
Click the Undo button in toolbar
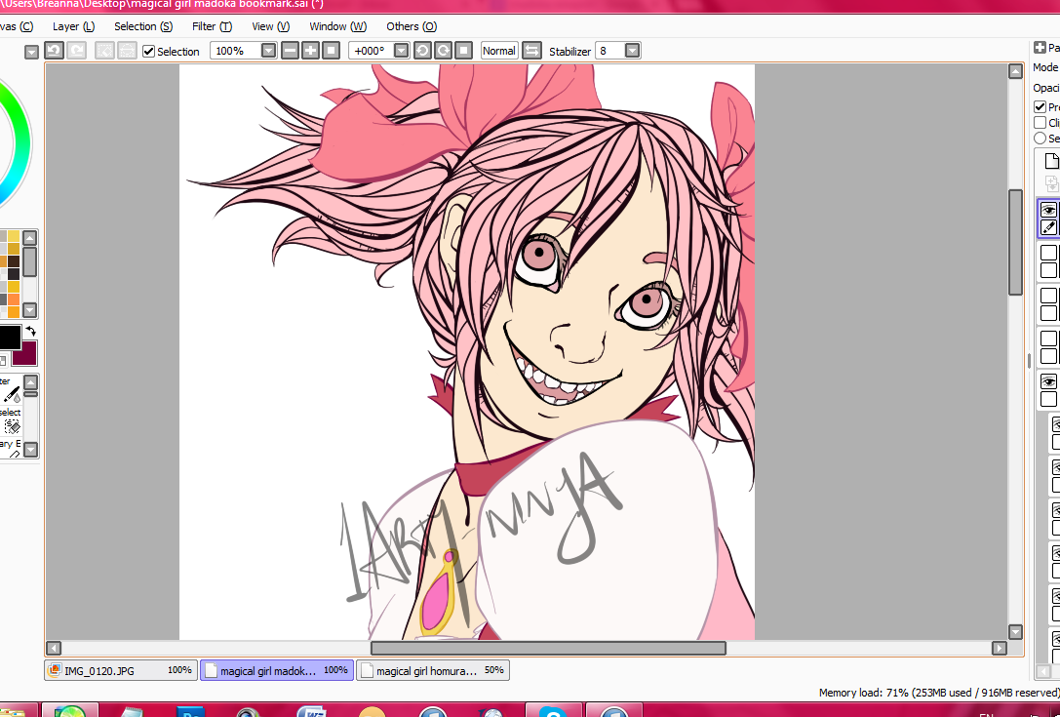tap(54, 51)
